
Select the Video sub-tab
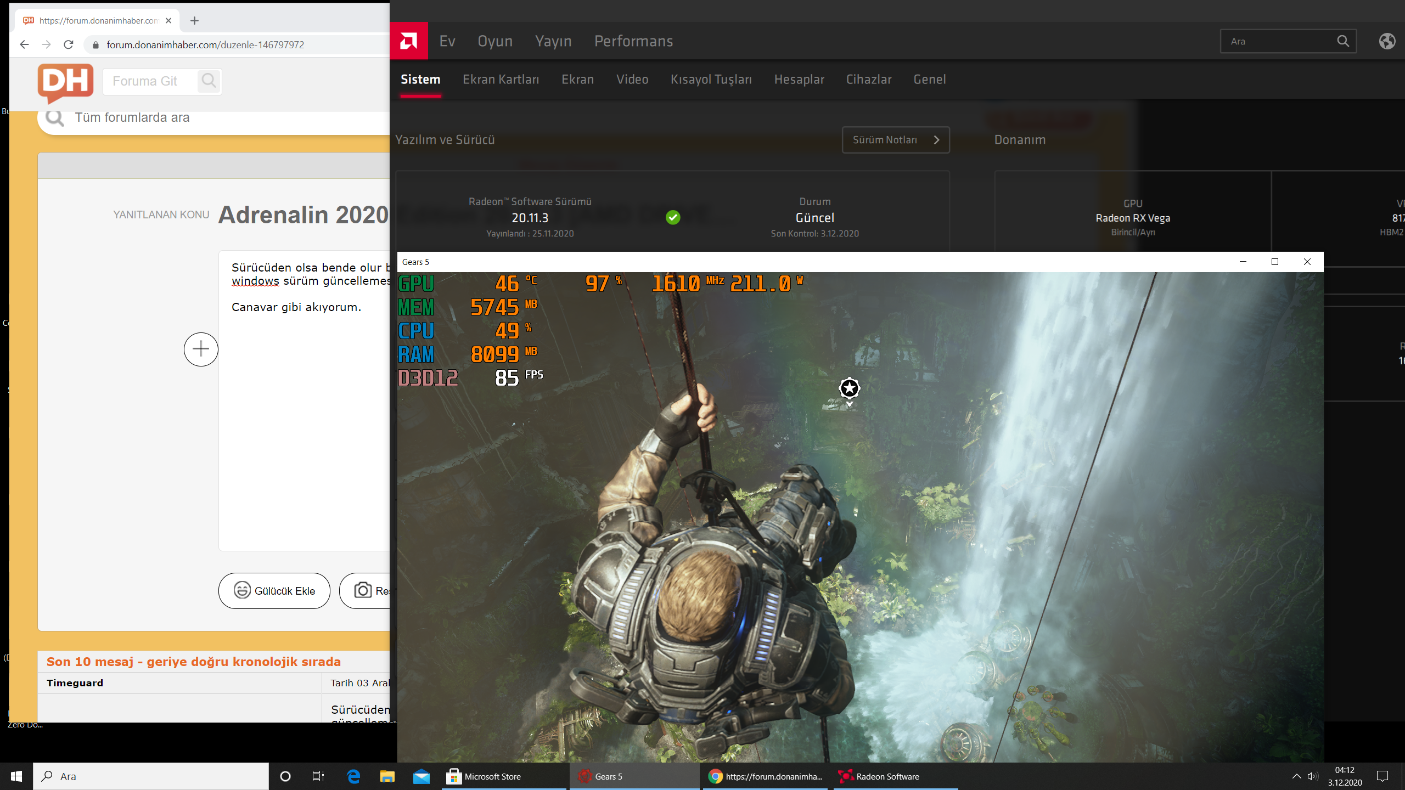(632, 80)
